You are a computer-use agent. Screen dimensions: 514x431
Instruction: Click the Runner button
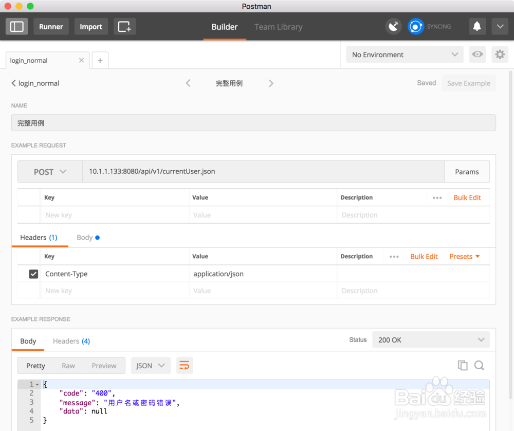tap(51, 27)
